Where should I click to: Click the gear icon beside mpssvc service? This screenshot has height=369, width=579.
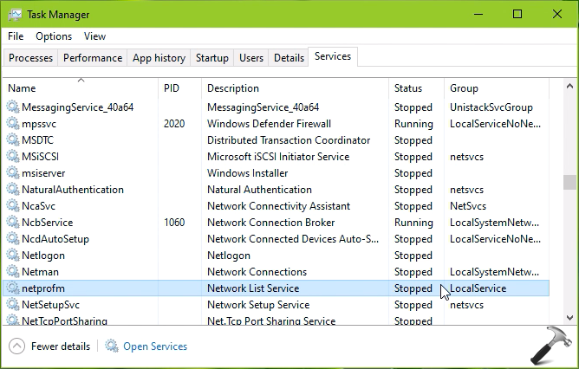pos(13,124)
